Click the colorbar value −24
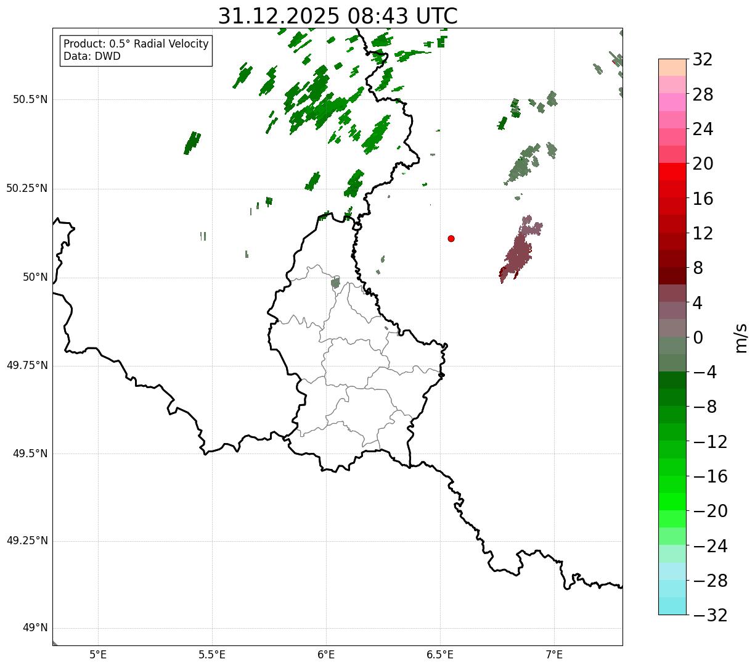The height and width of the screenshot is (667, 755). 710,546
